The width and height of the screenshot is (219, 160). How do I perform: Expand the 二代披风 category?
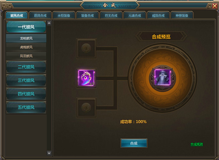(x=26, y=67)
